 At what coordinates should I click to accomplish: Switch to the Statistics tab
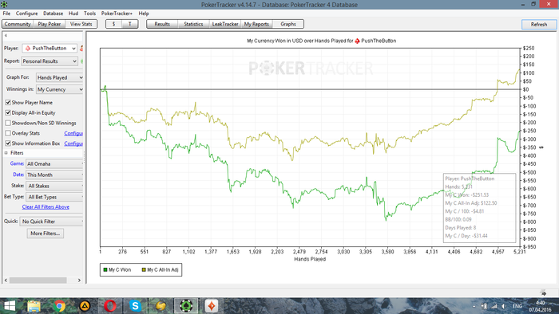pos(193,24)
